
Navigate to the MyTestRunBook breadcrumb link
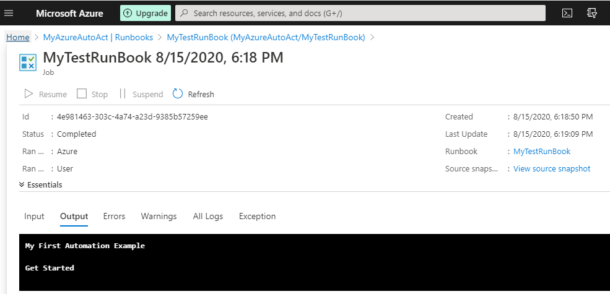(266, 37)
